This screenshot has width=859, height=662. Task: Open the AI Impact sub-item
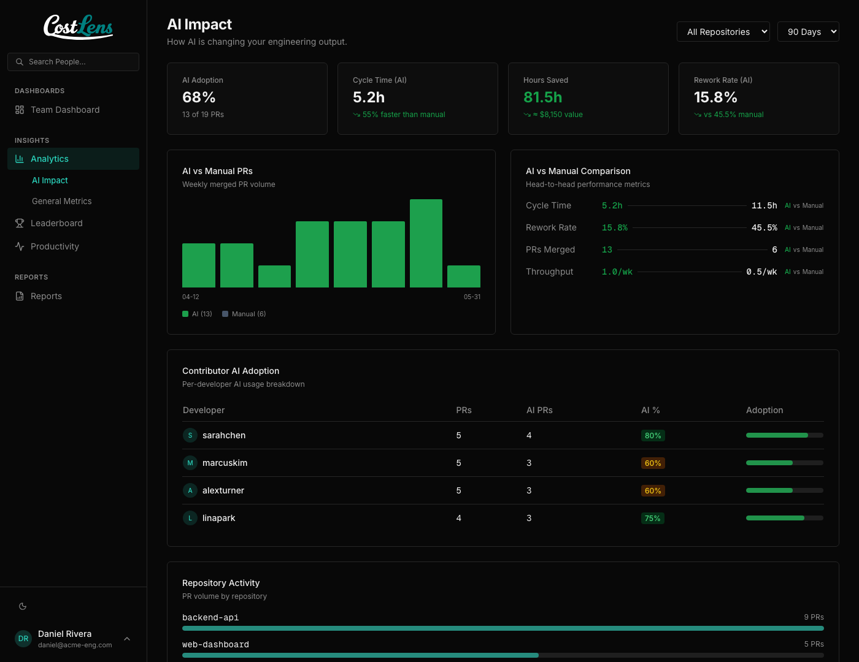(x=50, y=180)
